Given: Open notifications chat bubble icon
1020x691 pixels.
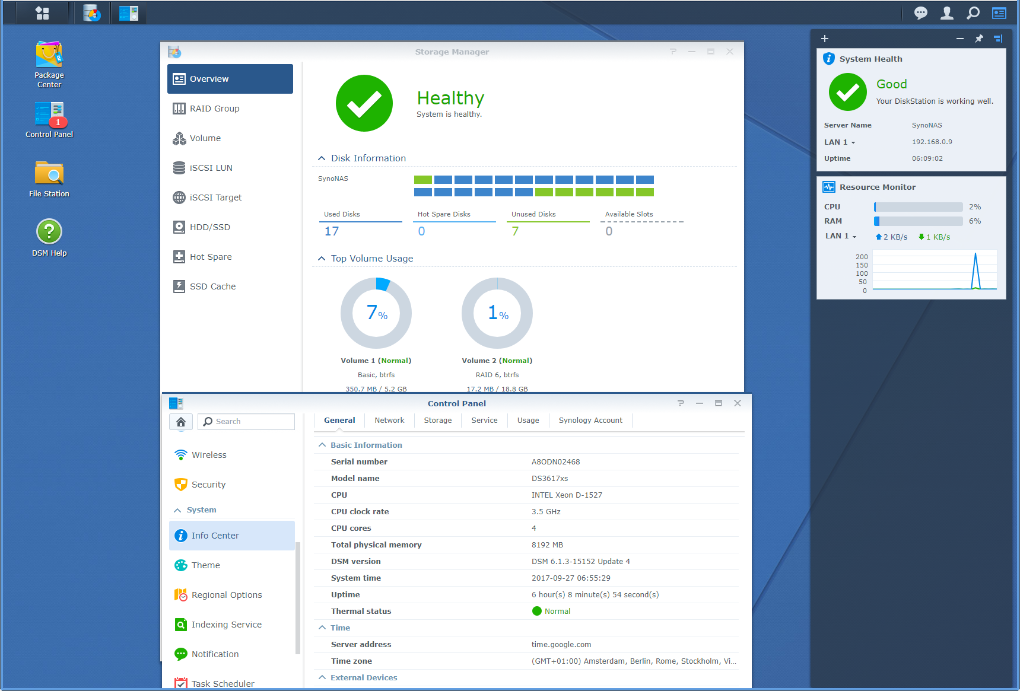Looking at the screenshot, I should (x=920, y=13).
